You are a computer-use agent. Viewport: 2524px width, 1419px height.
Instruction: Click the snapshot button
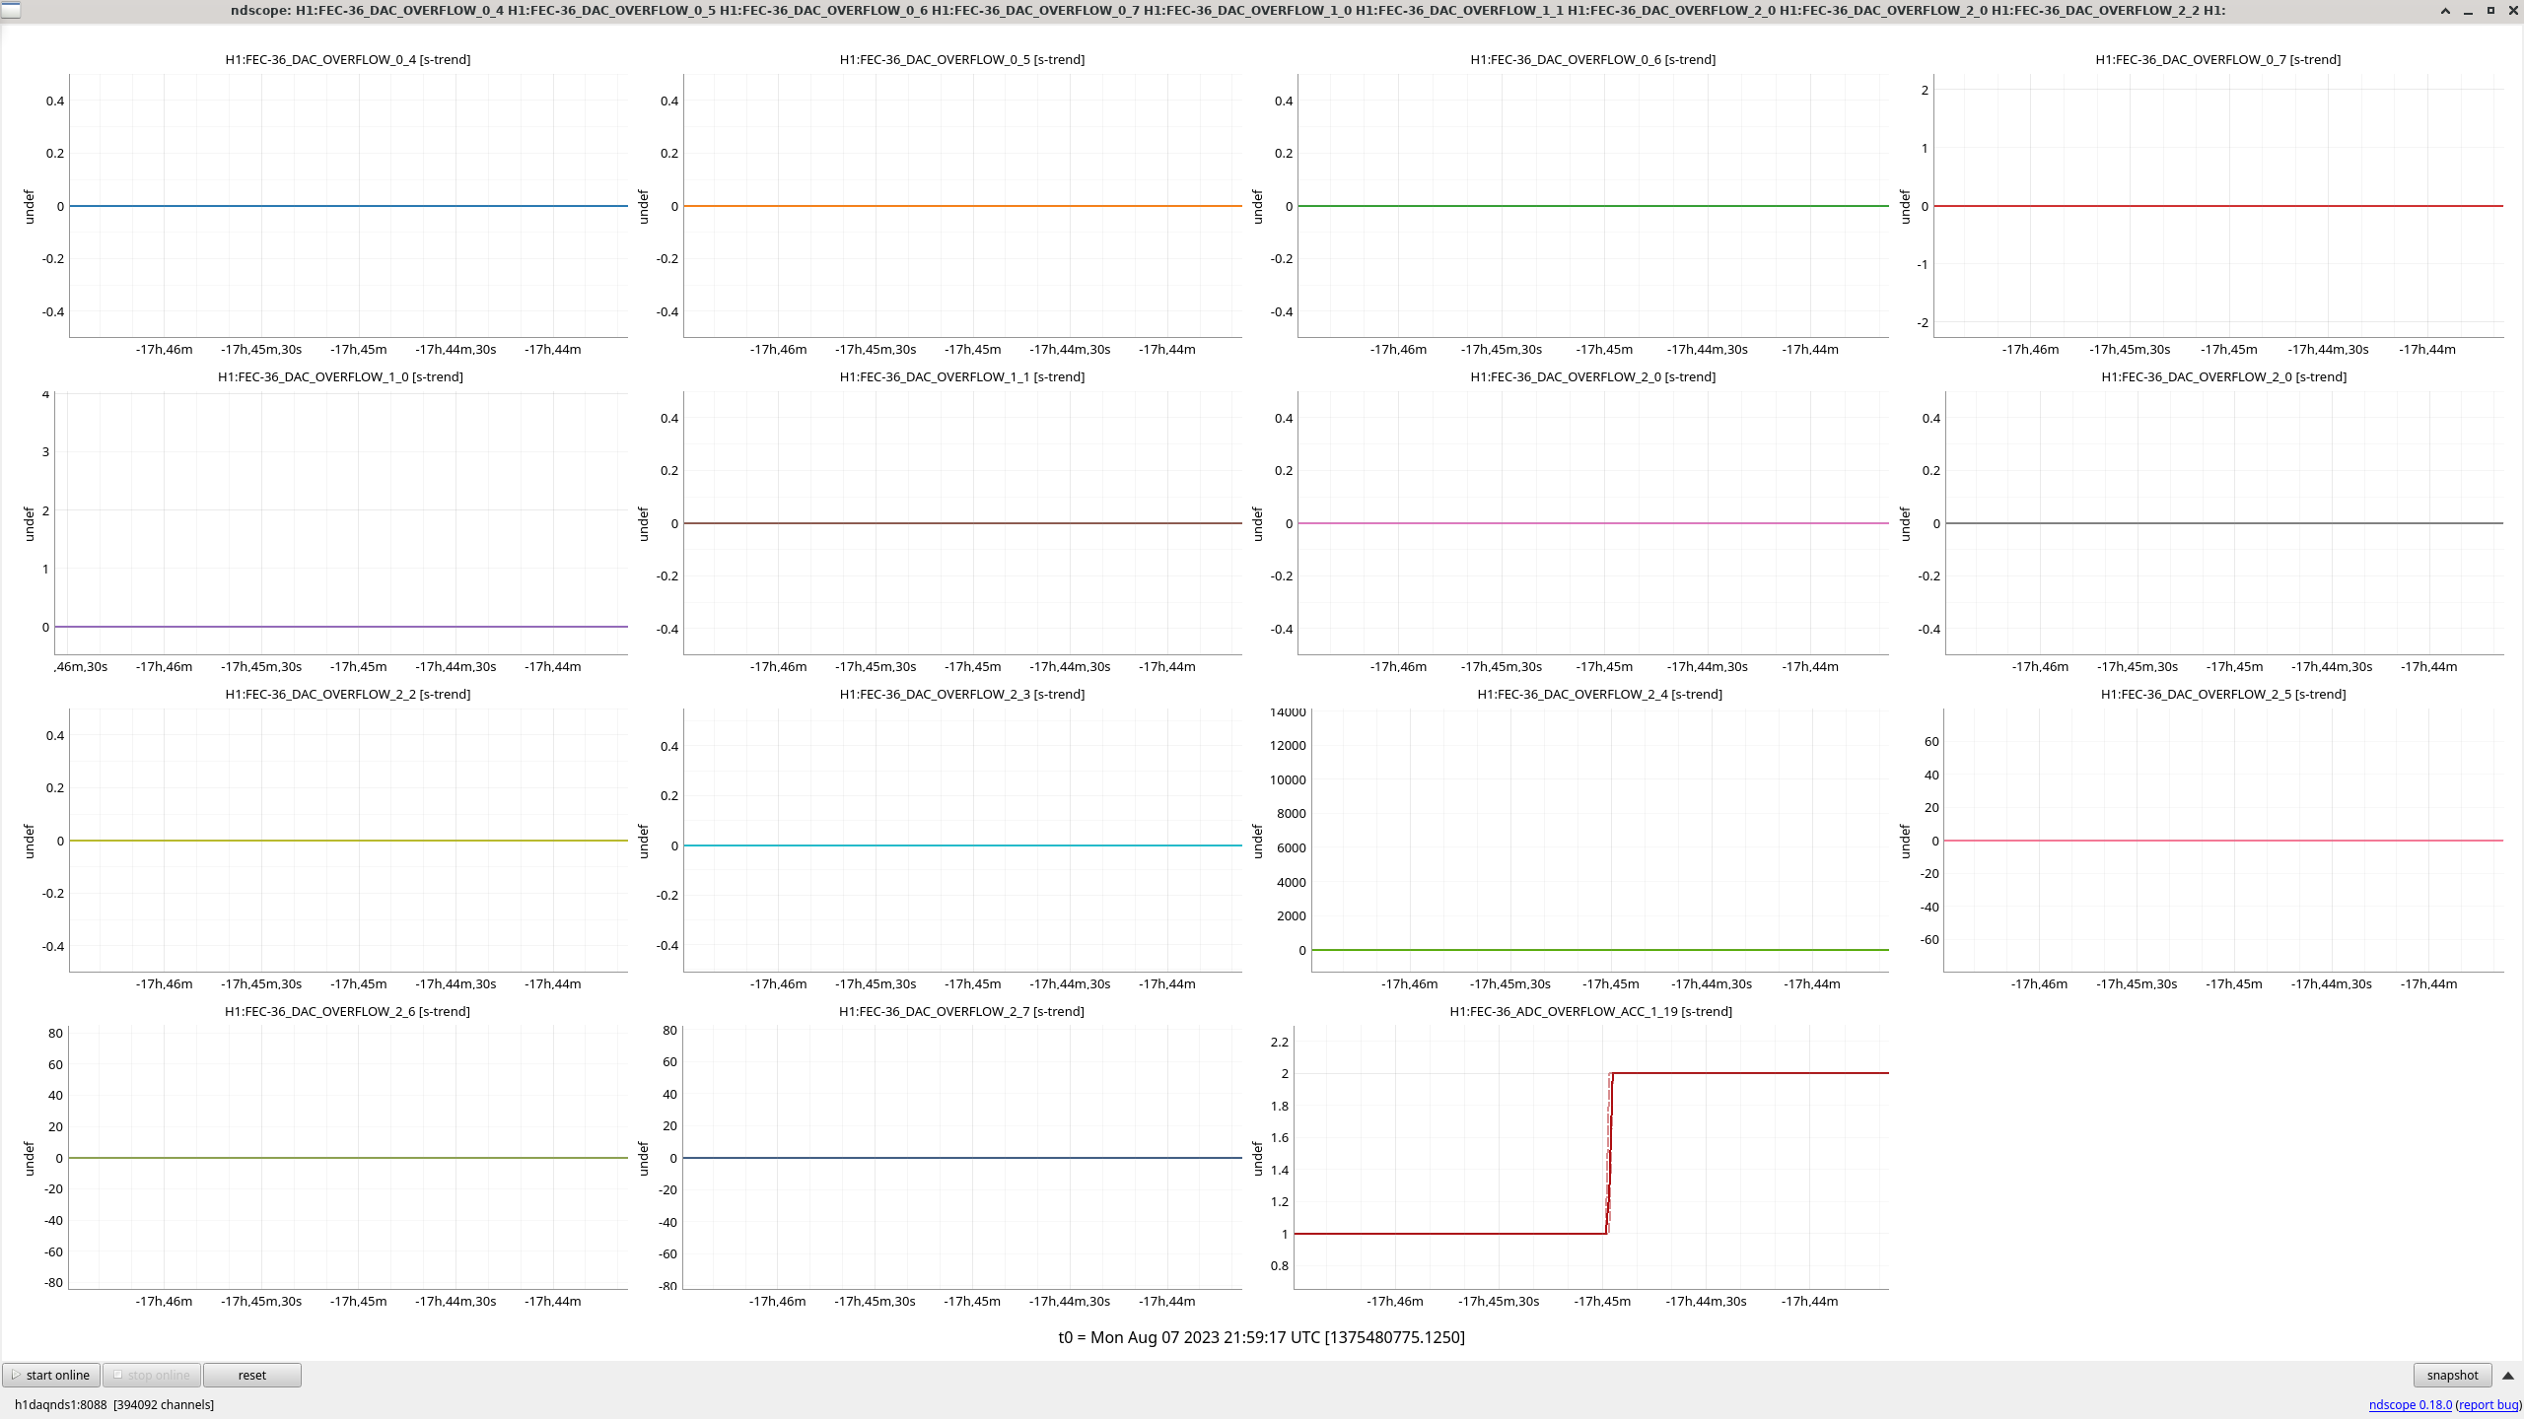click(x=2451, y=1375)
